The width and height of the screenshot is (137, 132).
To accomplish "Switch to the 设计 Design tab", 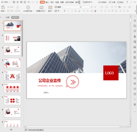I will pyautogui.click(x=52, y=2).
